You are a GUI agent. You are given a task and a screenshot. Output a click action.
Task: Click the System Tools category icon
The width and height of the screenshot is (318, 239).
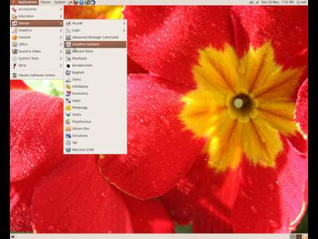[15, 58]
